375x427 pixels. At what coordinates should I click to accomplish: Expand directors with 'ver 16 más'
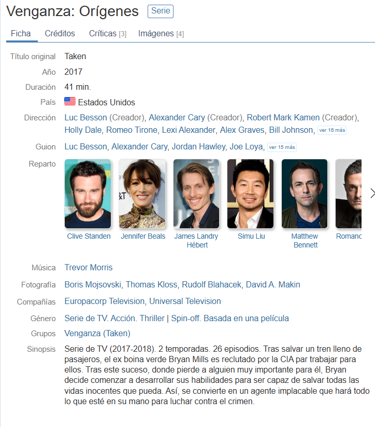coord(332,130)
